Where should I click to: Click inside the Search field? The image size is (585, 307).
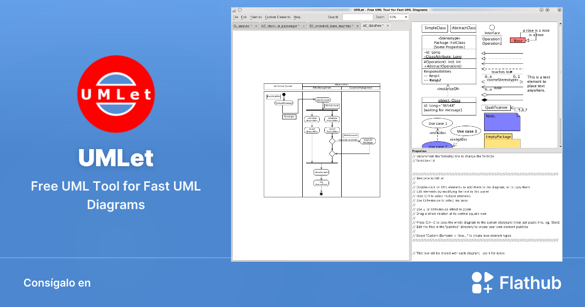pos(357,17)
